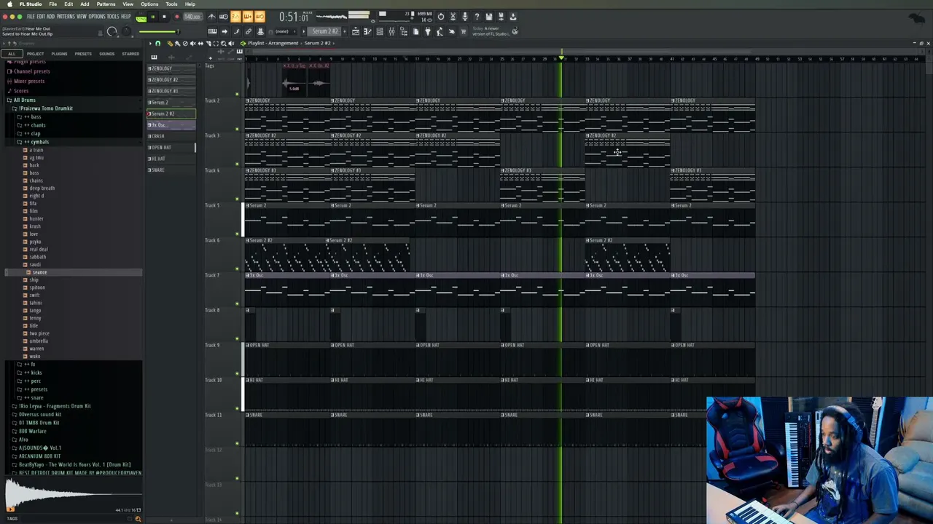Viewport: 933px width, 524px height.
Task: Click the shopping cart icon in toolbar
Action: pos(464,31)
